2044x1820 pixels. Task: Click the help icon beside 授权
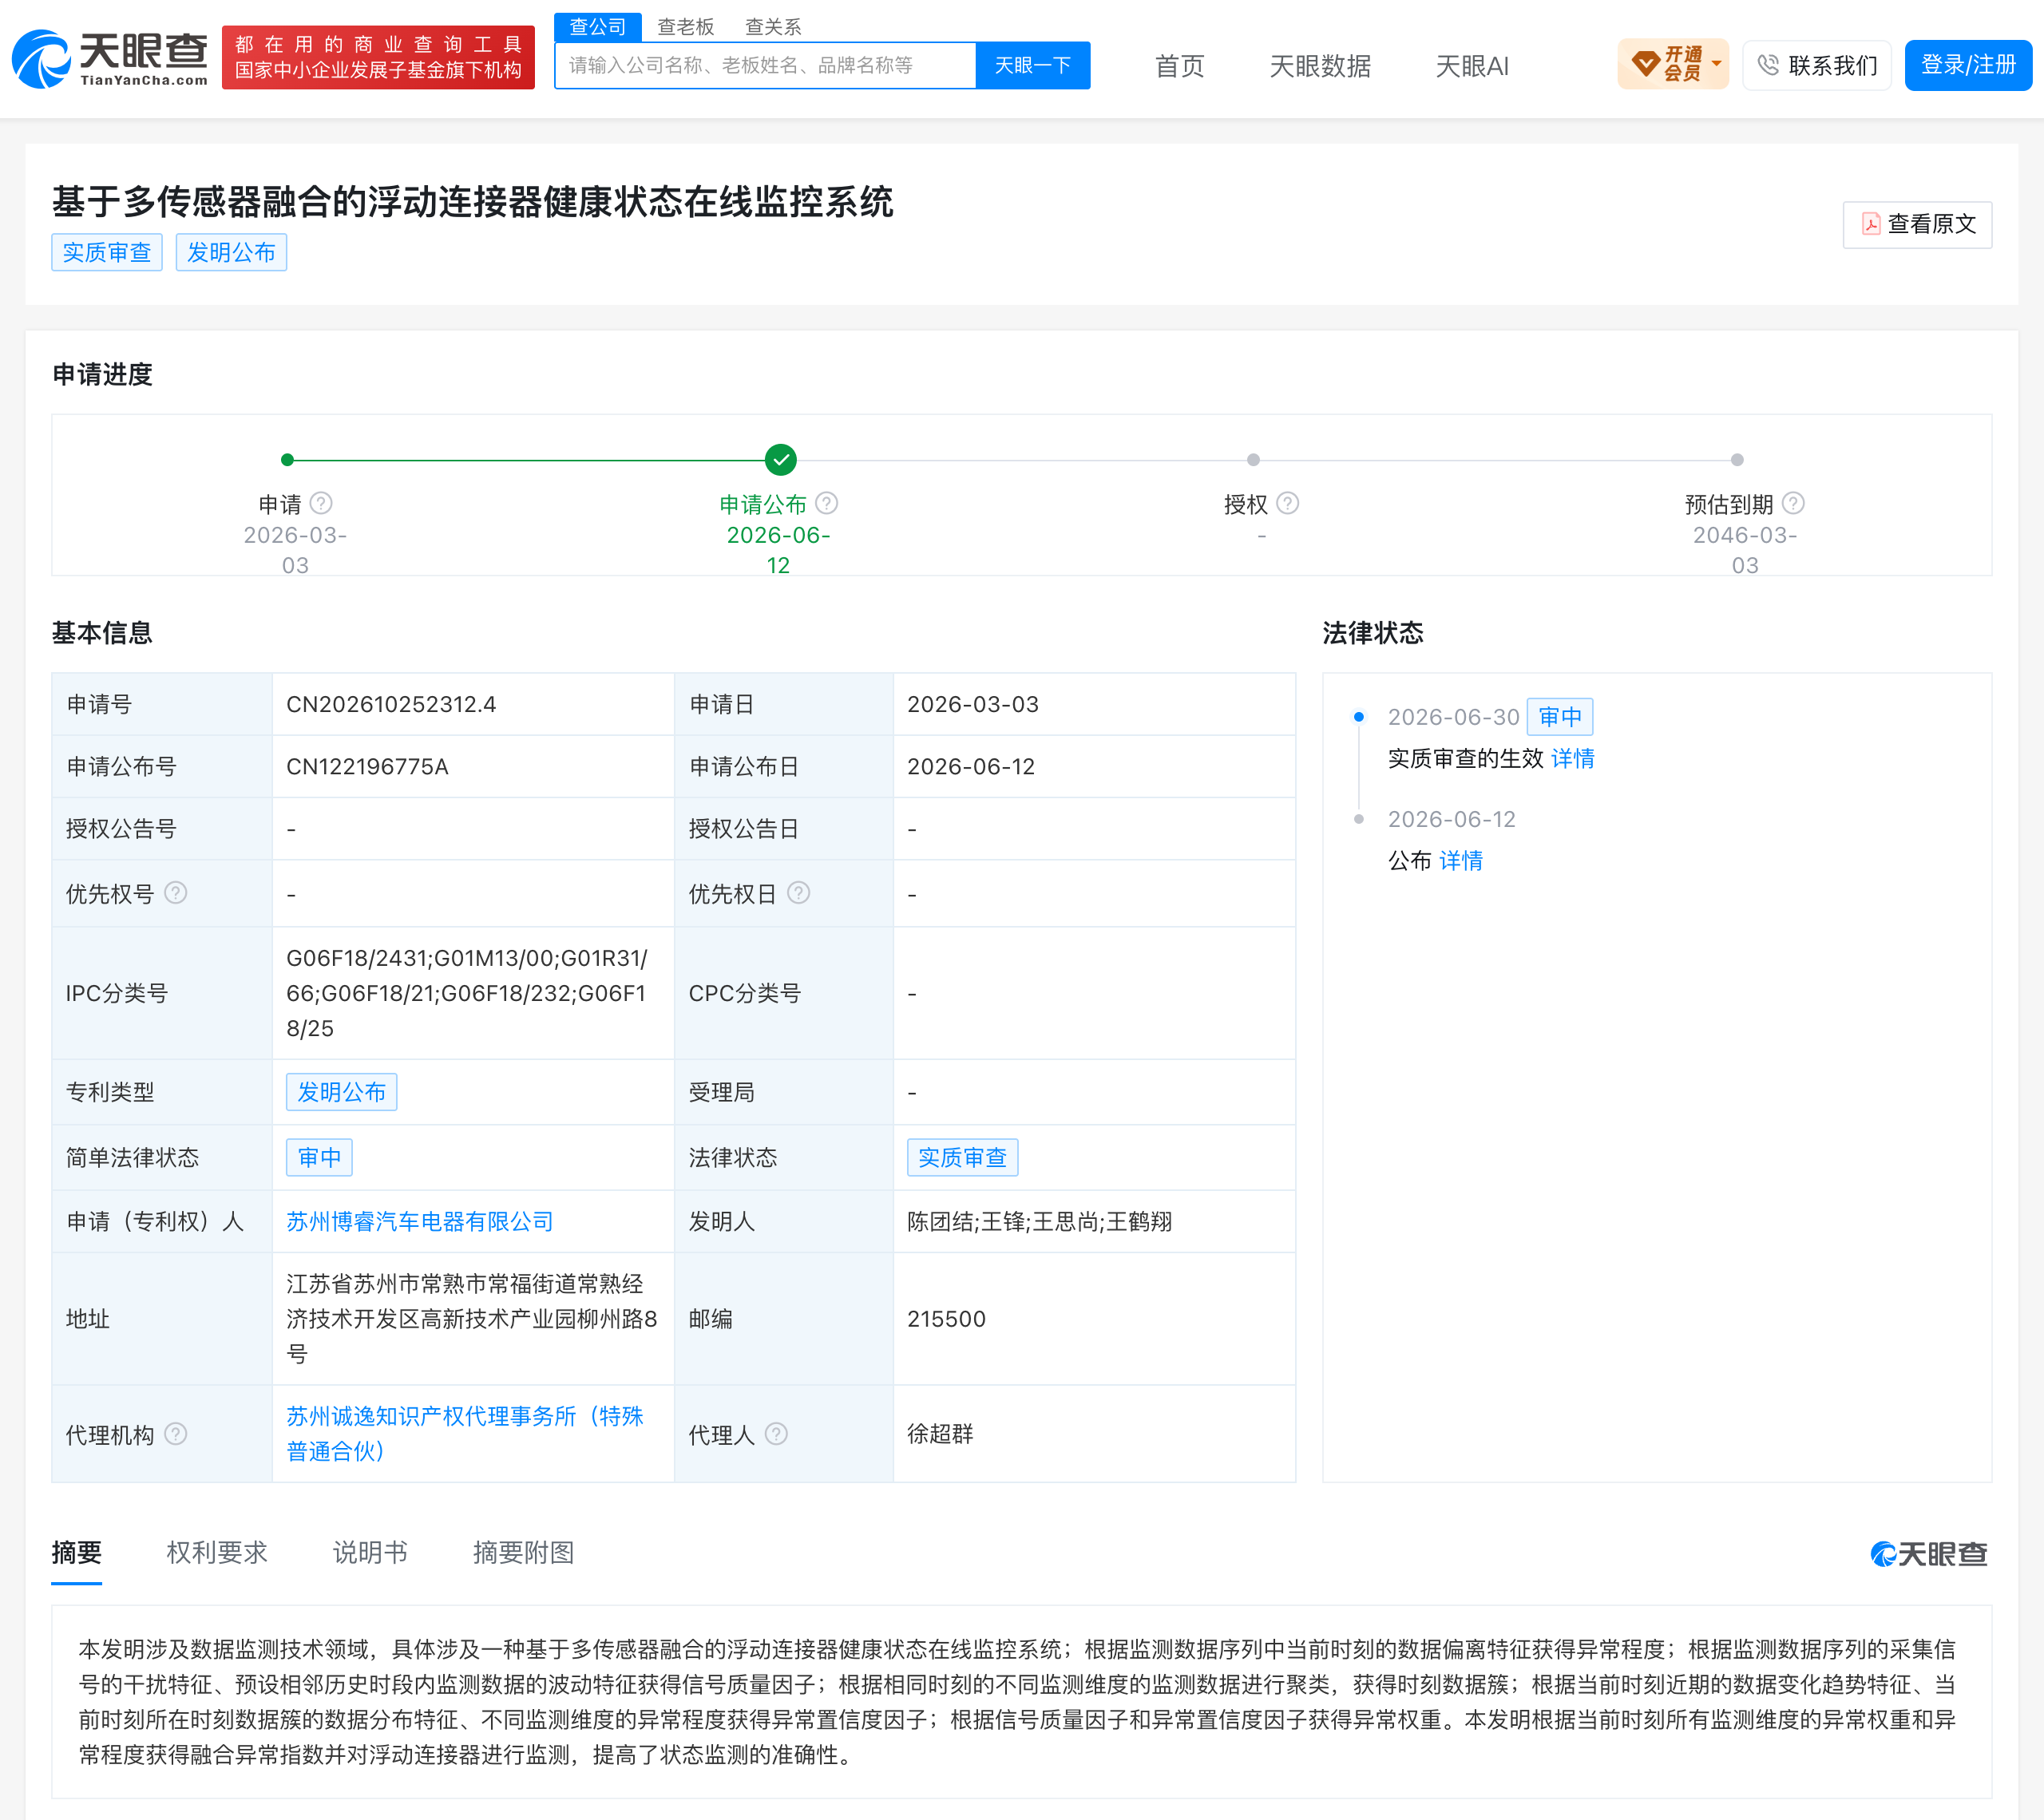point(1288,503)
